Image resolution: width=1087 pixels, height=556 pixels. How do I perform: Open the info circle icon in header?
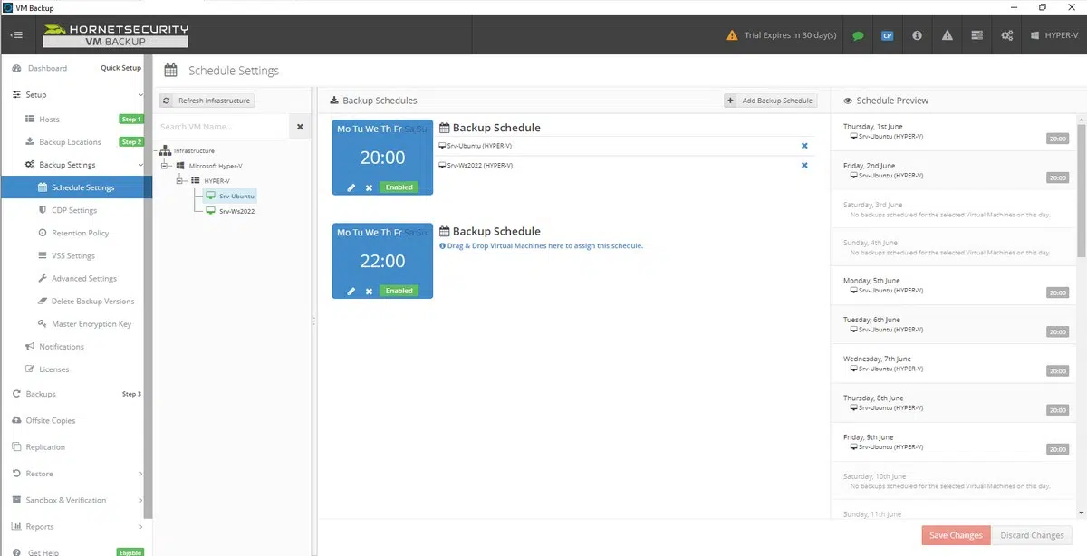pos(917,35)
